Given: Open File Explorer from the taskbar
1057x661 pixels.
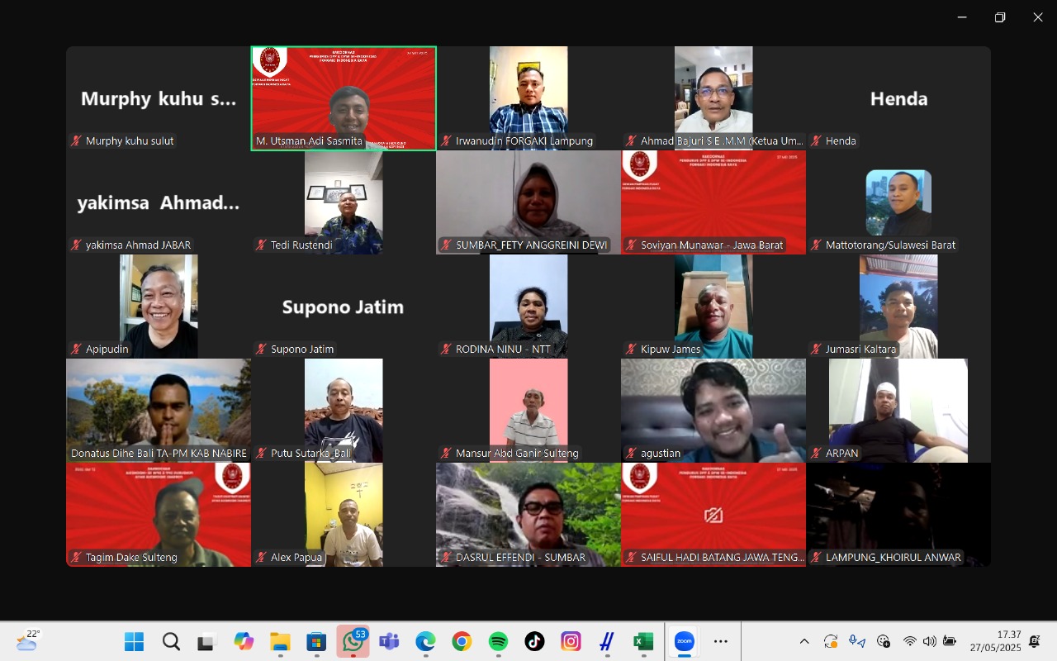Looking at the screenshot, I should [x=280, y=641].
